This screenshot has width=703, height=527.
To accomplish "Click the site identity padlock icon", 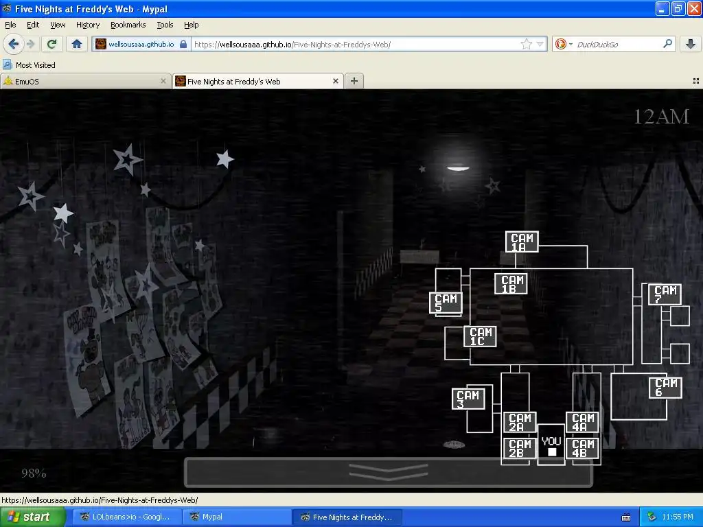I will click(x=183, y=44).
